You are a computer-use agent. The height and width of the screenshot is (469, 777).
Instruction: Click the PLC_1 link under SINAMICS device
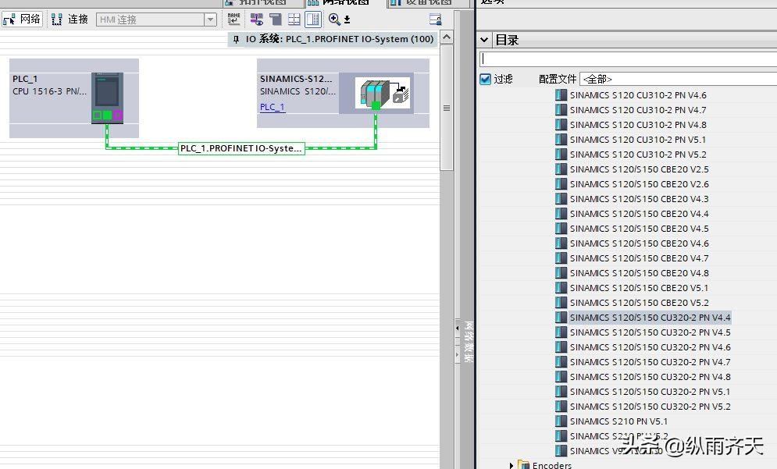[272, 106]
